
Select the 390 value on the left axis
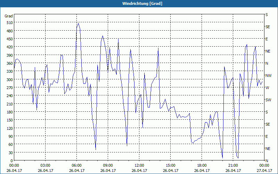[10, 55]
